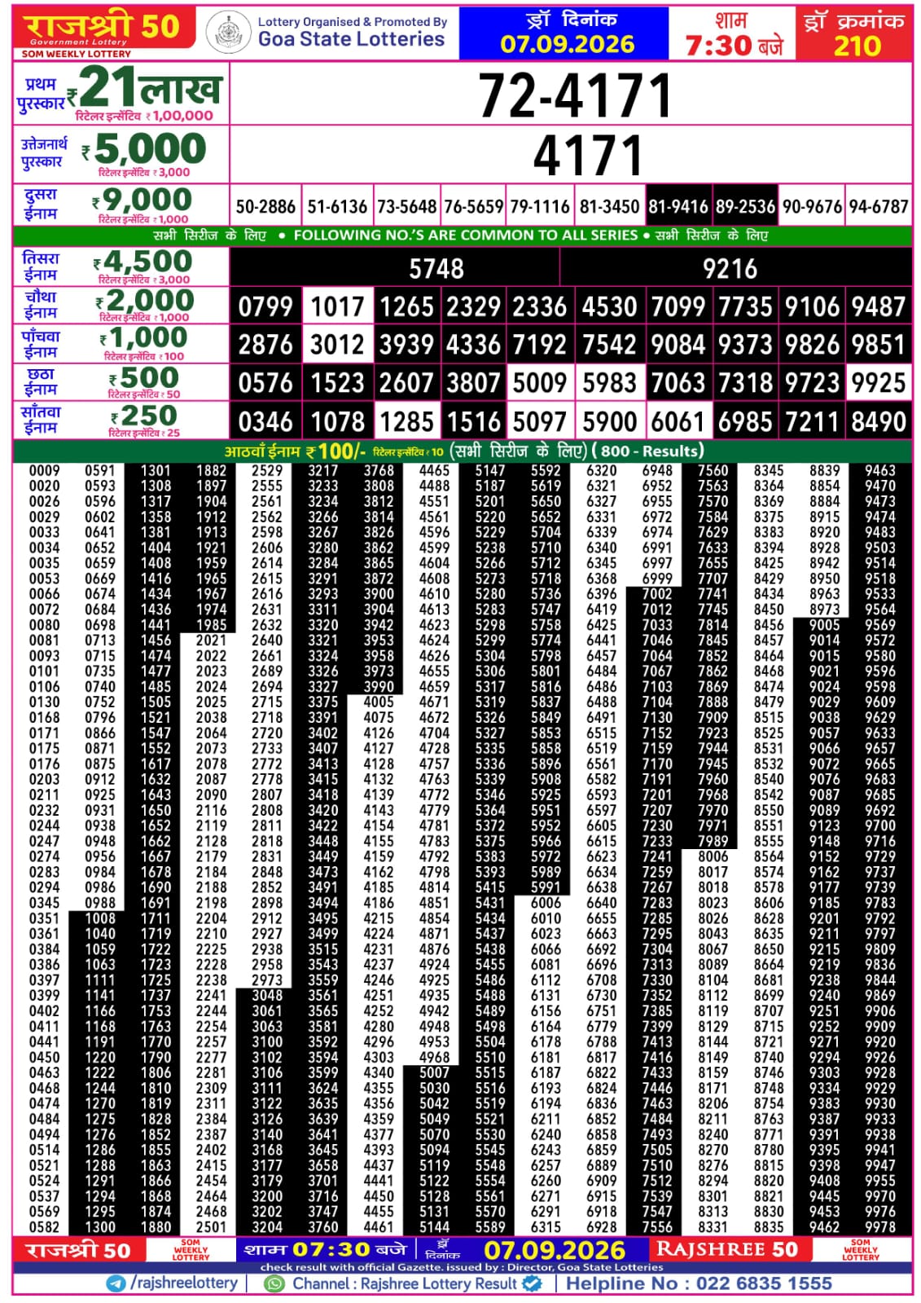Select eighth prize number 7002
This screenshot has width=921, height=1303.
point(657,594)
